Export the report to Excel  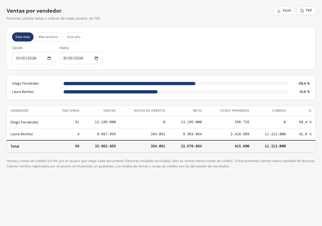click(284, 10)
